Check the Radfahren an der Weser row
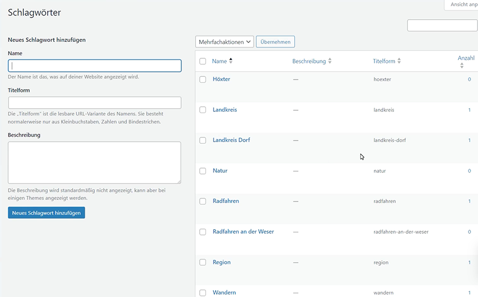478x297 pixels. (202, 232)
